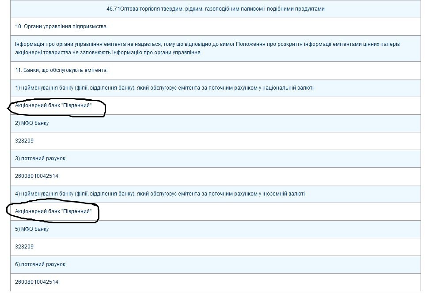Screen dimensions: 425x301
Task: Select the "10. Органи управління підприємства" heading
Action: 61,26
